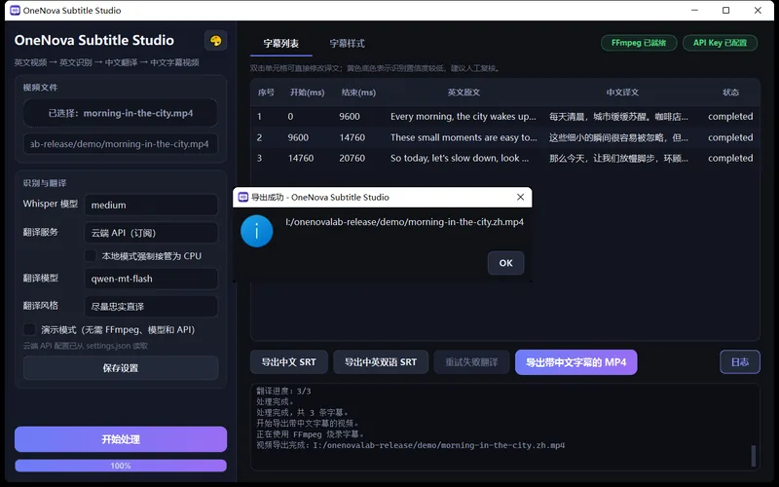The image size is (779, 487).
Task: Minimize the OneNova Subtitle Studio window
Action: 694,11
